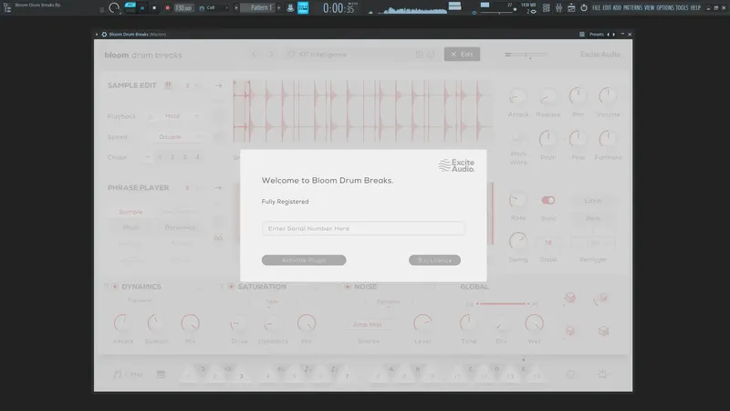Open the mixer icon in toolbar
The width and height of the screenshot is (730, 411).
click(x=558, y=8)
